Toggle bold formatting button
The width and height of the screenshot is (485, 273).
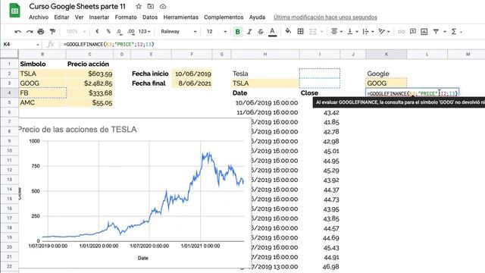point(237,32)
